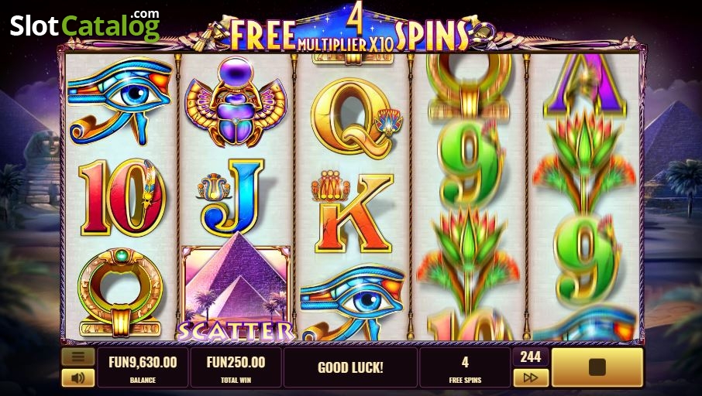Mute the game sound
This screenshot has height=396, width=702.
coord(78,377)
